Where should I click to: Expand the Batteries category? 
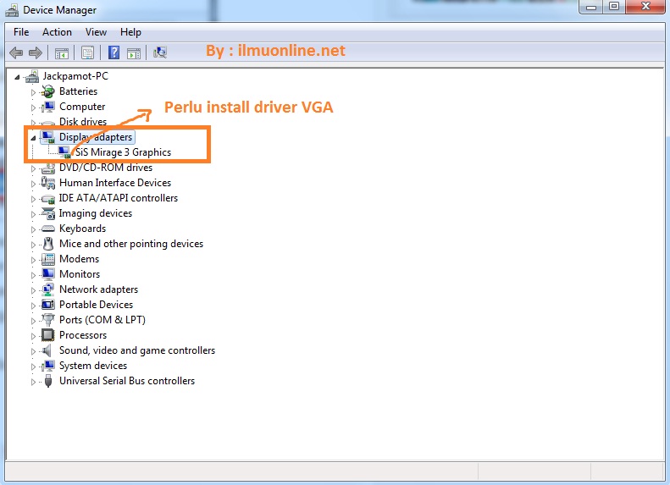pyautogui.click(x=34, y=91)
